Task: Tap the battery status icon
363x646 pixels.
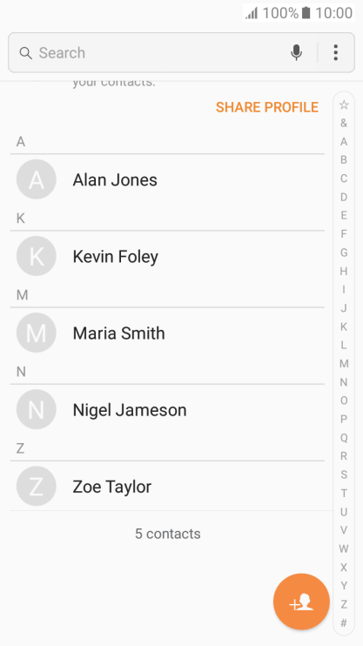Action: coord(306,13)
